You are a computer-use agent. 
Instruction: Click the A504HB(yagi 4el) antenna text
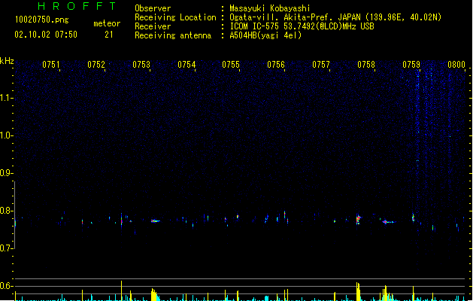coord(265,35)
